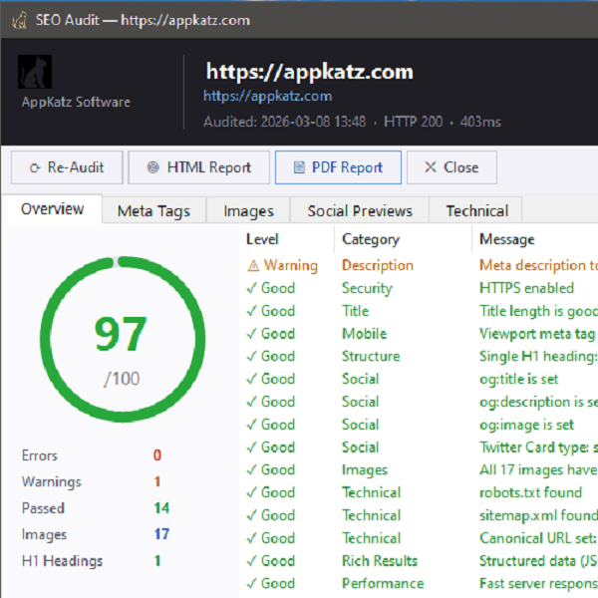Click the Close button
The height and width of the screenshot is (598, 598).
451,167
